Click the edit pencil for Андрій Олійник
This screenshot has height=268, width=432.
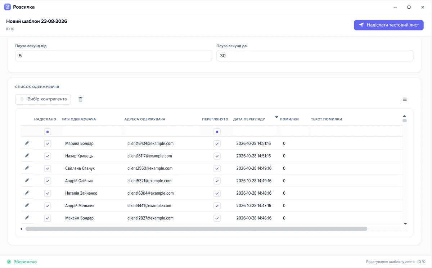click(27, 181)
